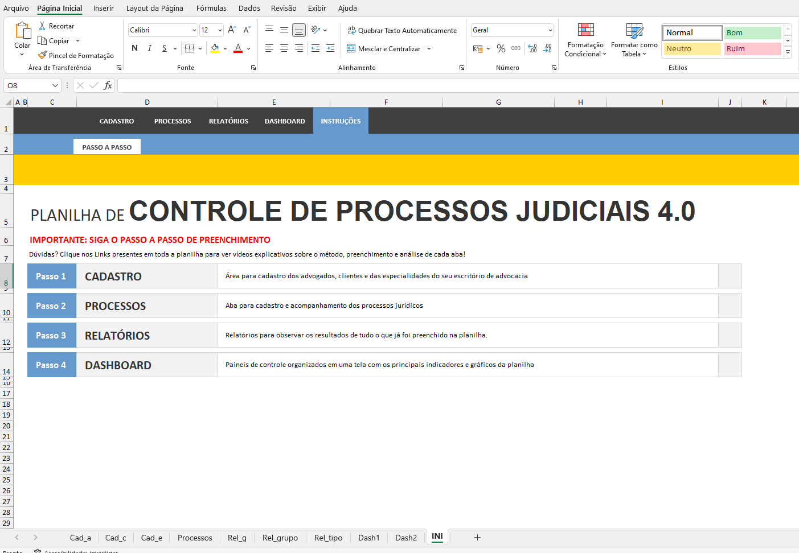Click Mesclar e Centralizar

388,49
